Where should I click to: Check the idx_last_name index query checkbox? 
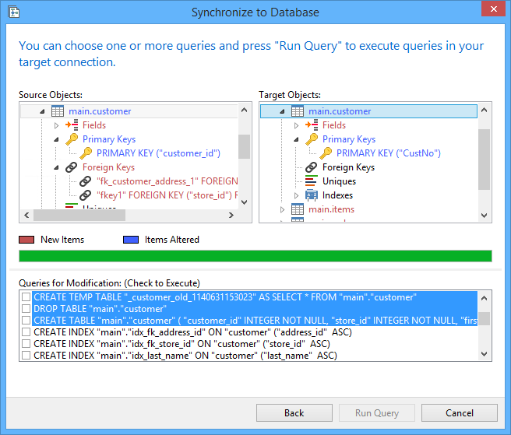26,355
